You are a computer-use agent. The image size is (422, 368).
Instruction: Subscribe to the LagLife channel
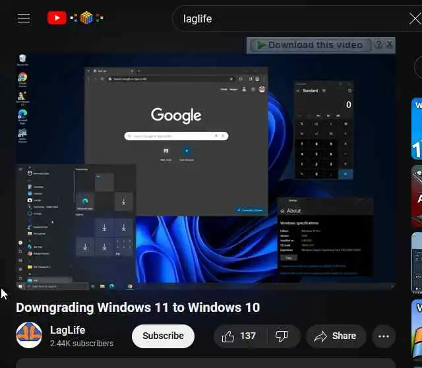coord(163,336)
